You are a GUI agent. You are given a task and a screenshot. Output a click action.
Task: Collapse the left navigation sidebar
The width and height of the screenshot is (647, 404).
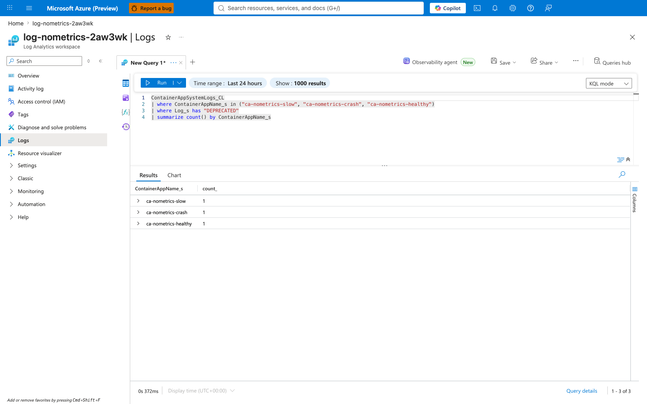[101, 61]
